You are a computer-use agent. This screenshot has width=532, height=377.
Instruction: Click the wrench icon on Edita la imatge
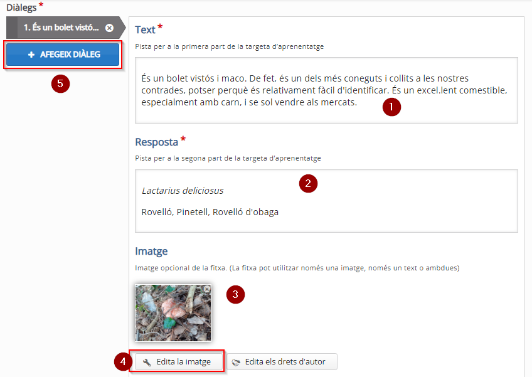[x=147, y=362]
